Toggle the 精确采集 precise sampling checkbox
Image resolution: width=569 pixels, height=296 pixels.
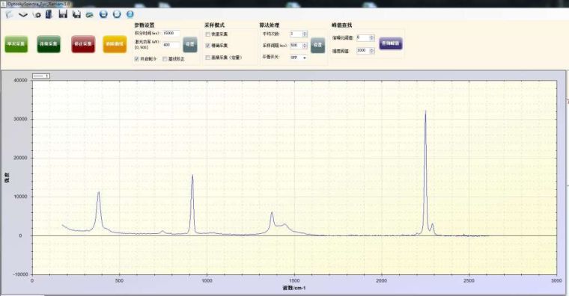207,46
